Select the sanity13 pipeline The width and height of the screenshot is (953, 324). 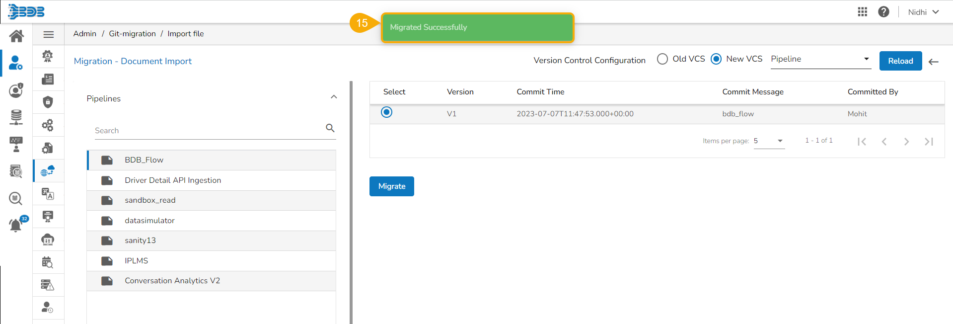[212, 241]
